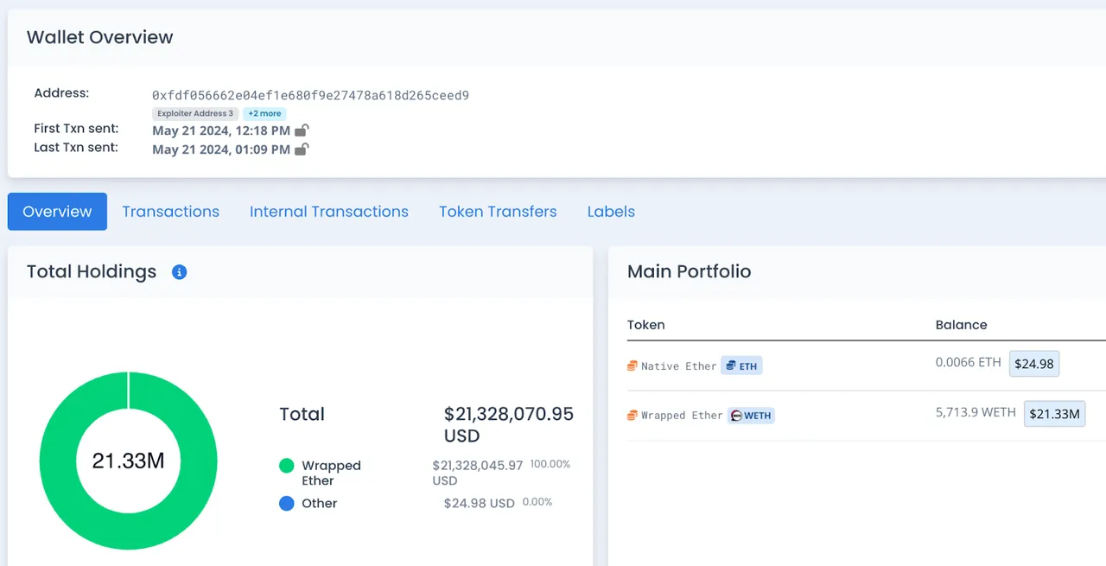This screenshot has height=566, width=1106.
Task: Open the Transactions tab
Action: point(171,212)
